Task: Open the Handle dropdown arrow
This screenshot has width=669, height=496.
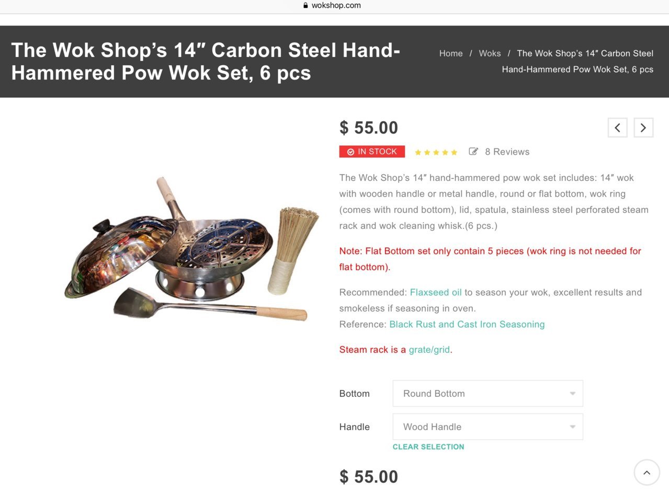Action: coord(572,427)
